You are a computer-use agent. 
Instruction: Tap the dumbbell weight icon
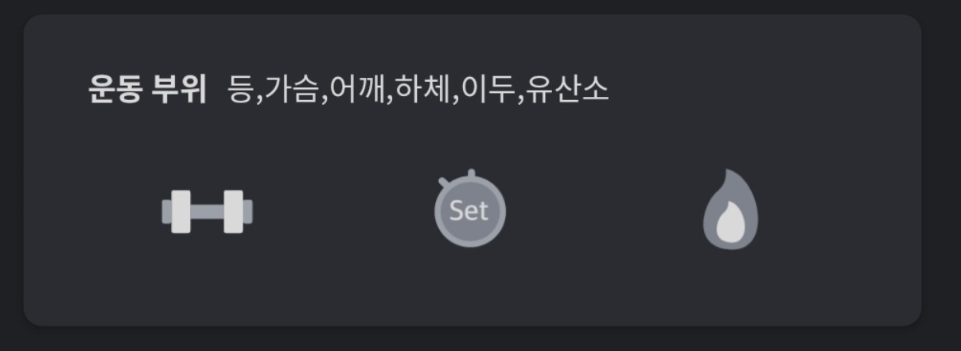pyautogui.click(x=207, y=211)
